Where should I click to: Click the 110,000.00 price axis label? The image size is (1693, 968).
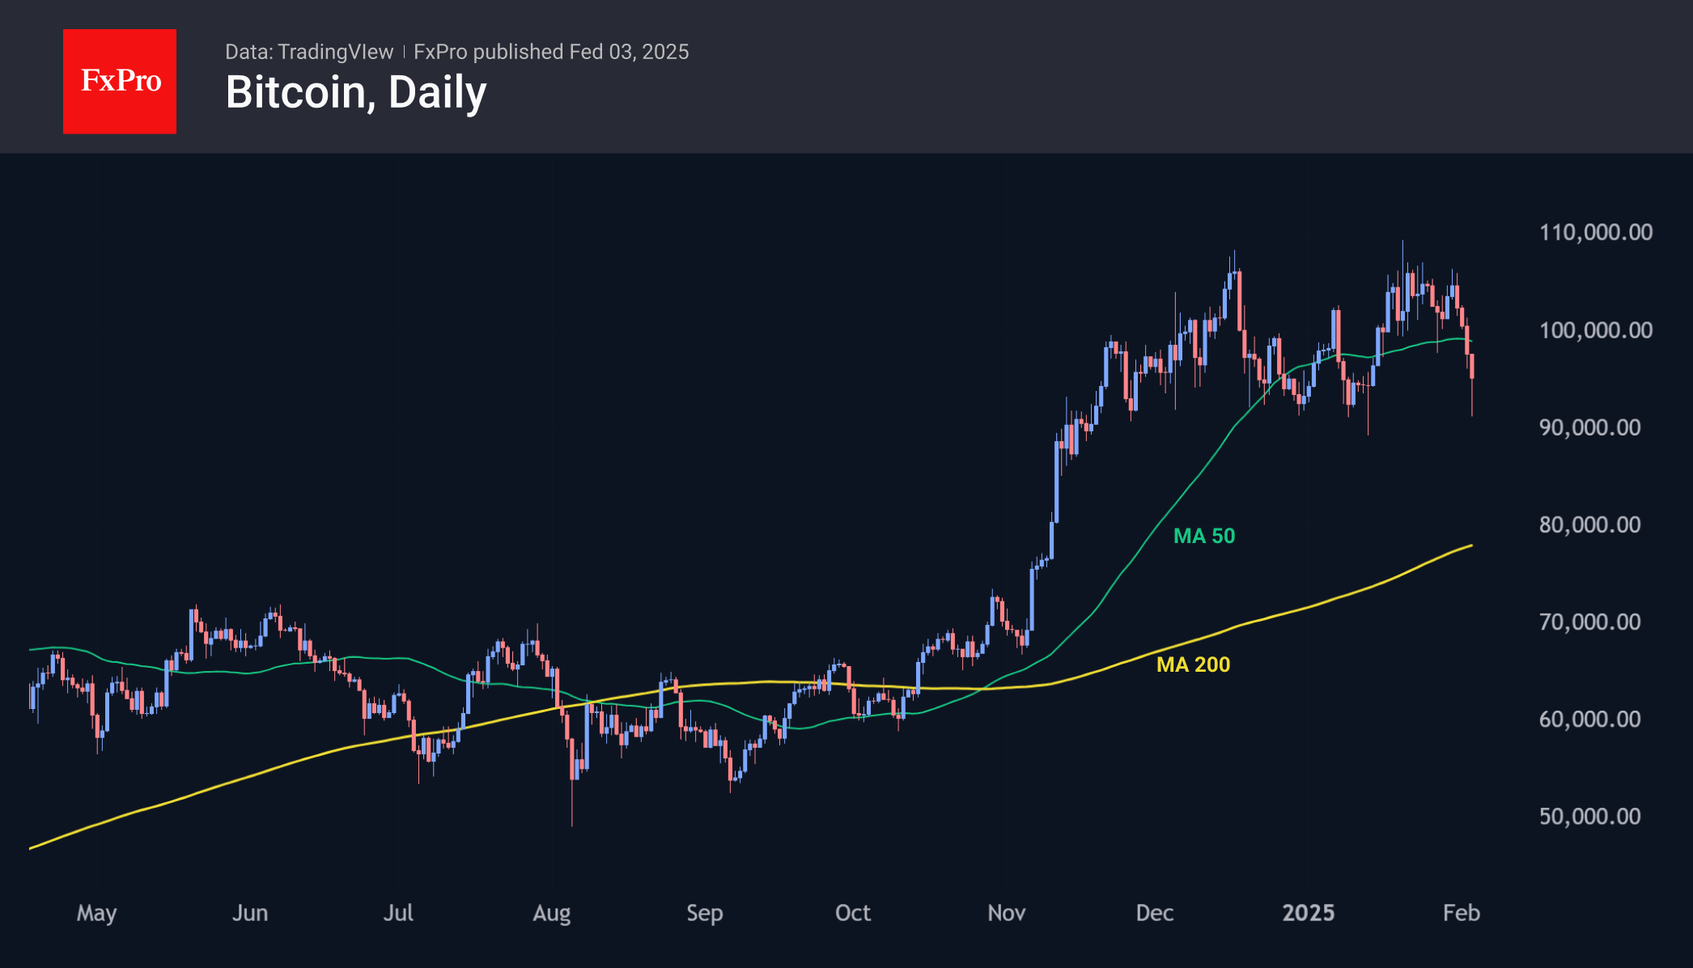tap(1595, 232)
